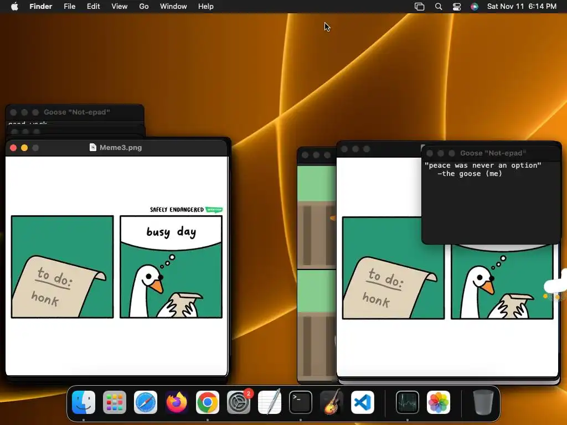The image size is (567, 425).
Task: Minimize the Meme3.png window
Action: click(x=24, y=148)
